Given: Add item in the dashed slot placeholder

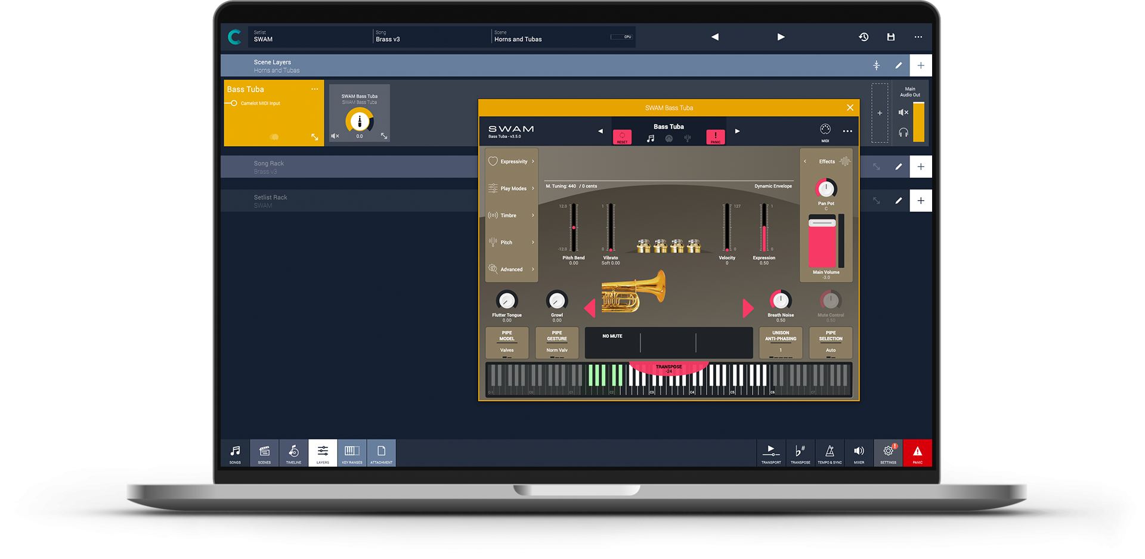Looking at the screenshot, I should click(x=880, y=113).
